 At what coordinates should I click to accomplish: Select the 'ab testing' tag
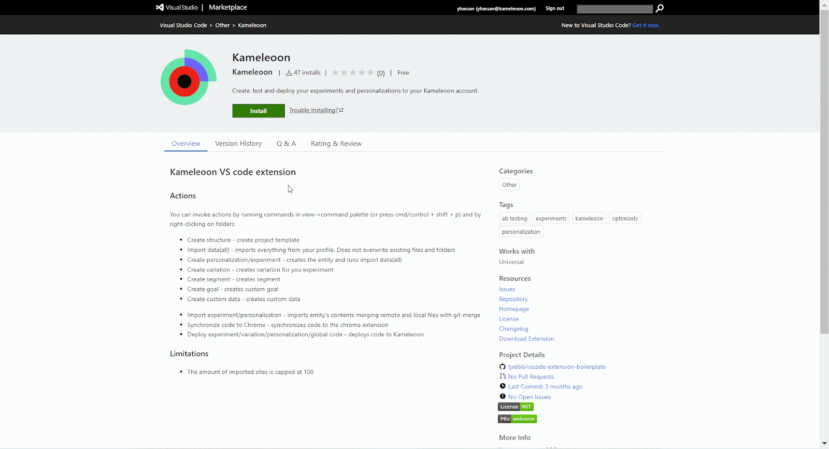514,218
